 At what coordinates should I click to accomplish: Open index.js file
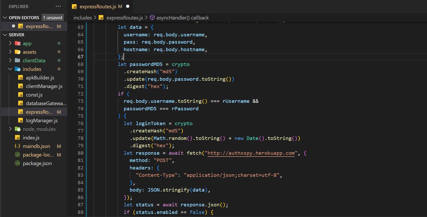pos(31,138)
